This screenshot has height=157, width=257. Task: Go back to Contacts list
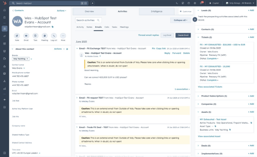click(x=18, y=10)
